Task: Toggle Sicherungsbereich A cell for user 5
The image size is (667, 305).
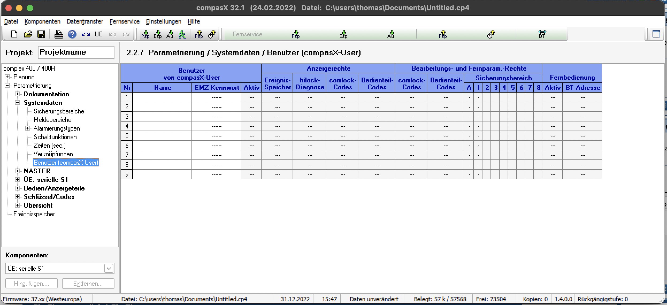Action: (469, 136)
